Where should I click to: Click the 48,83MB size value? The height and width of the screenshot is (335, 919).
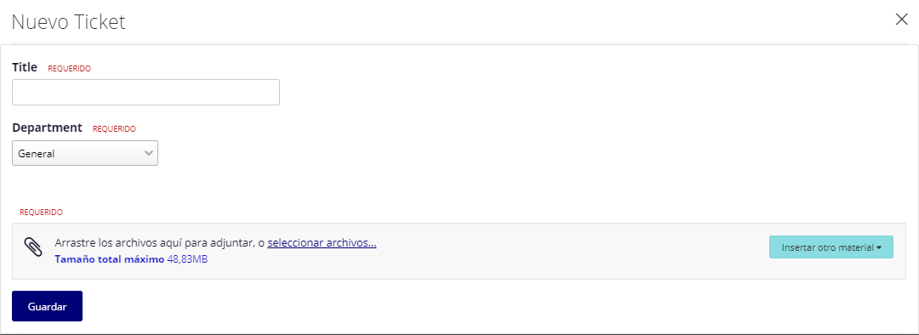[187, 258]
